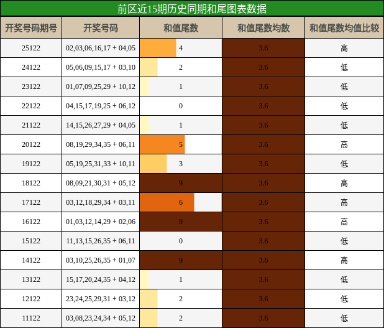Click the tail value 9 in row 16122
Image resolution: width=384 pixels, height=328 pixels.
[x=181, y=222]
